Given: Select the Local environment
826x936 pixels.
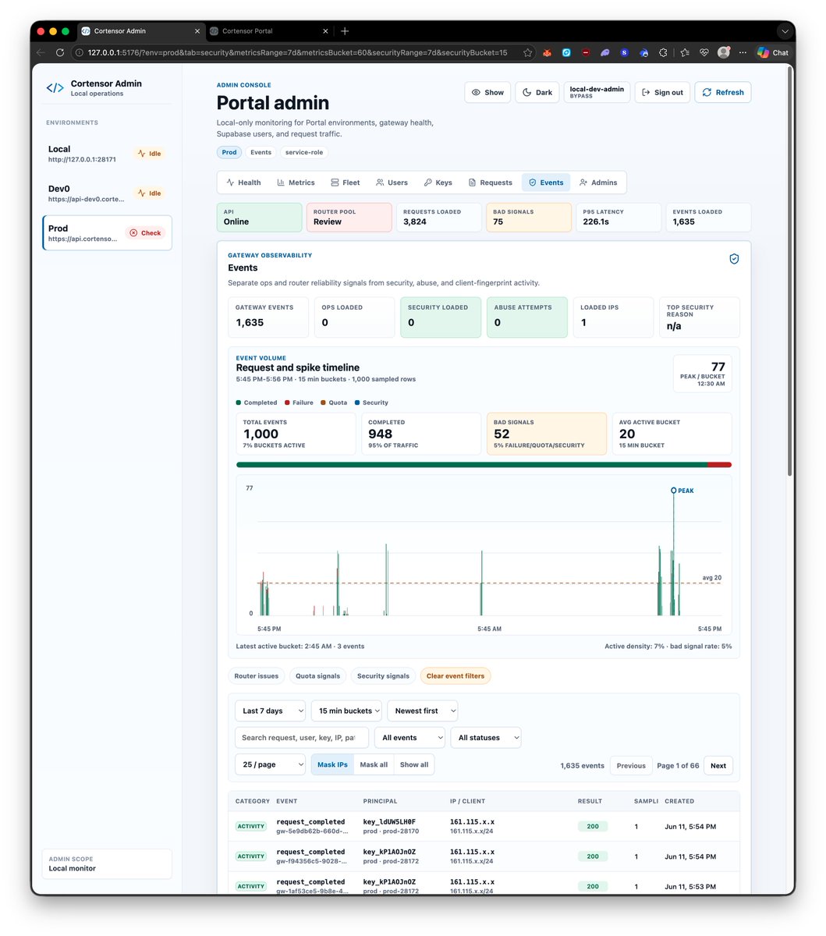Looking at the screenshot, I should 107,154.
